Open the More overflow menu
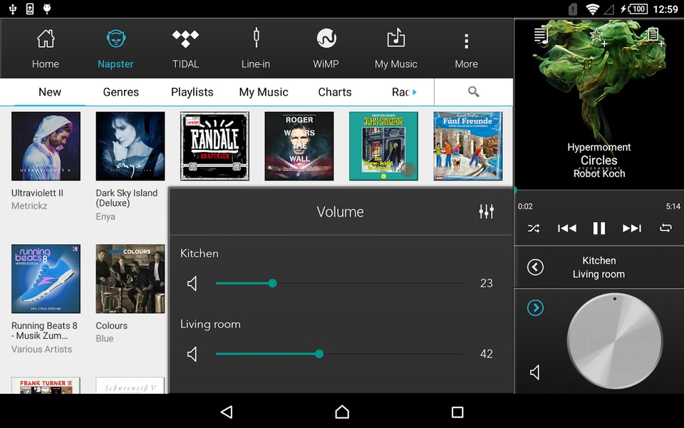The height and width of the screenshot is (428, 684). point(466,50)
